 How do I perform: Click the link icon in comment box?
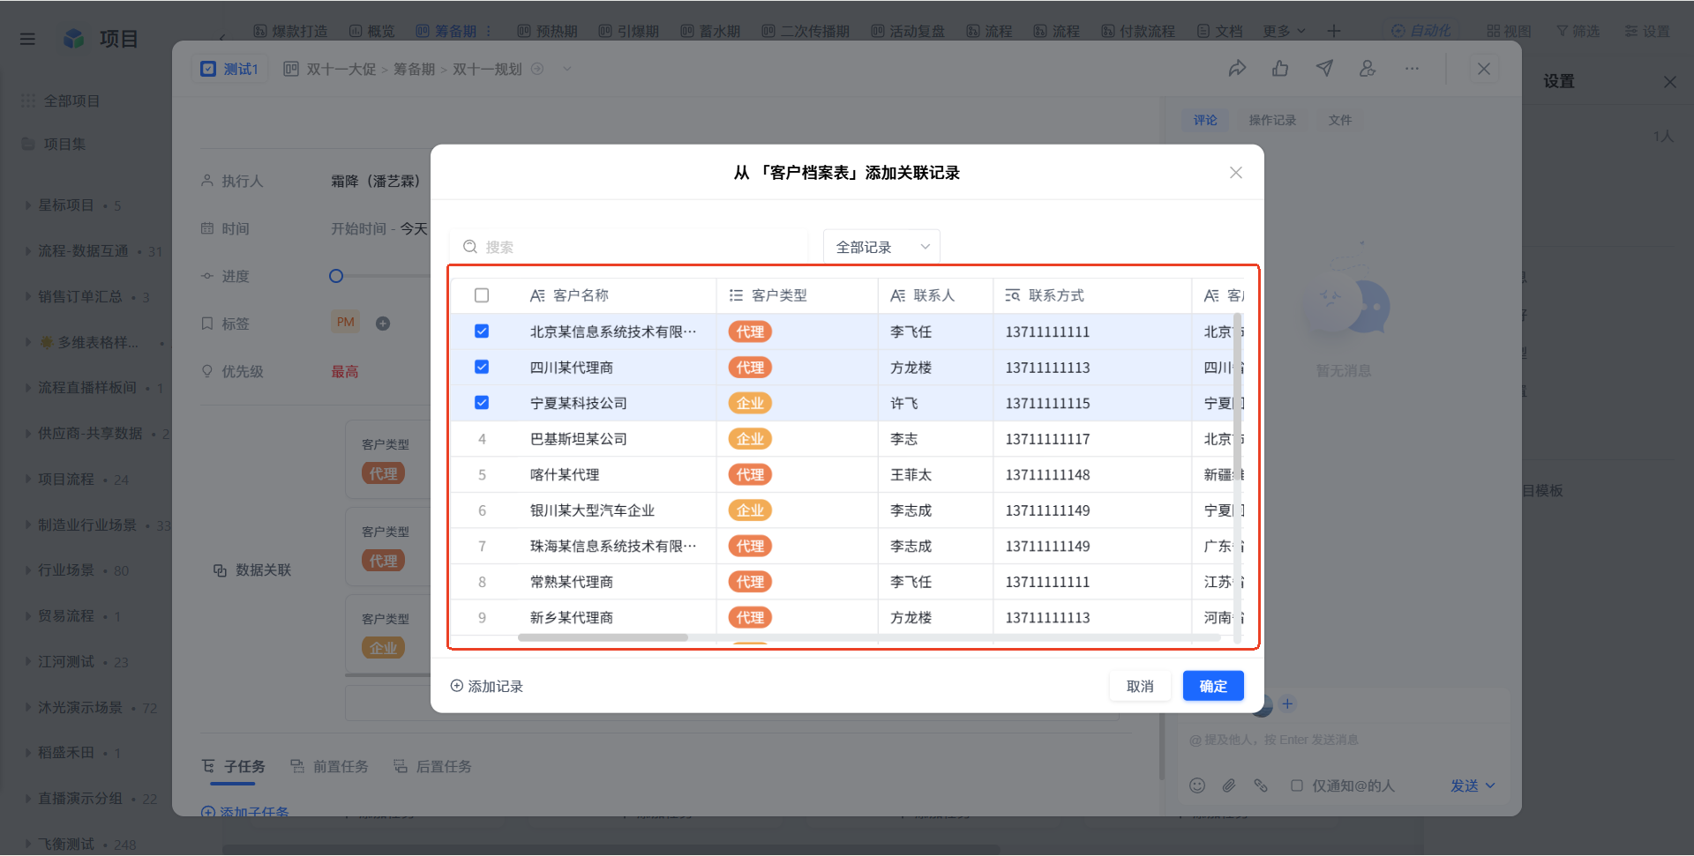(1261, 785)
